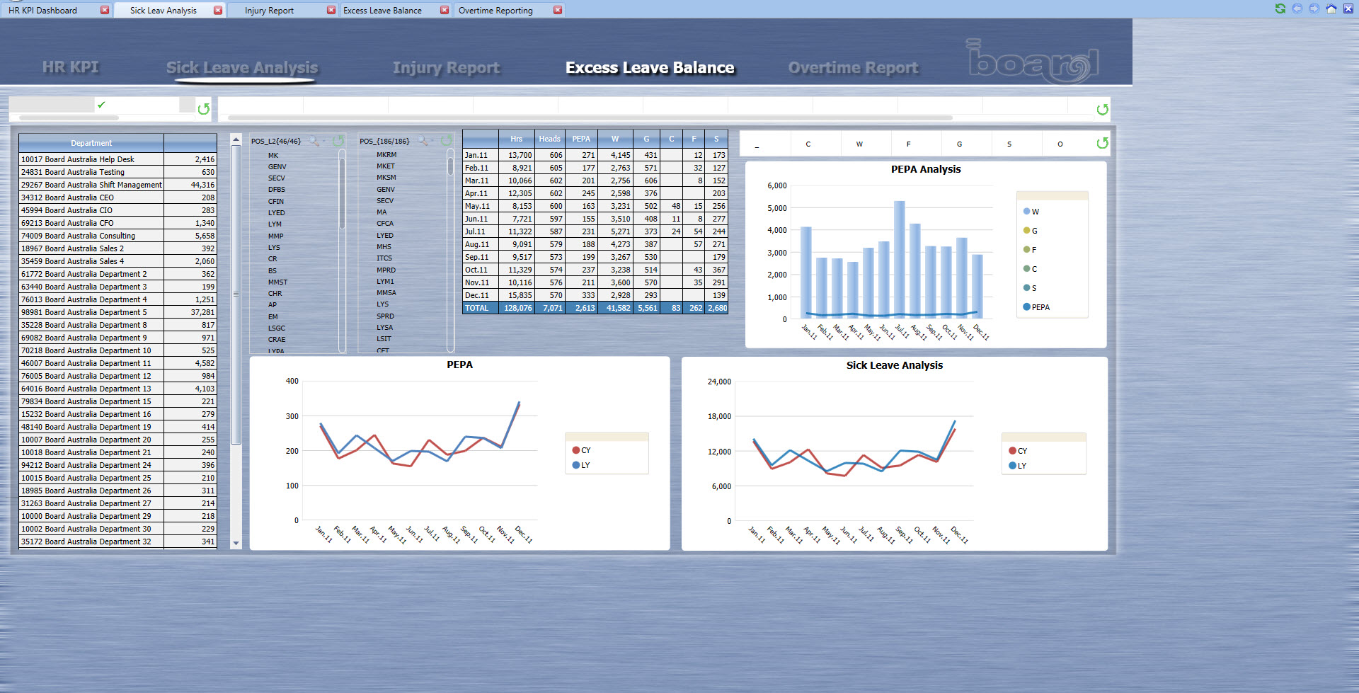This screenshot has width=1359, height=693.
Task: Click CY legend swatch in PEPA chart
Action: (575, 450)
